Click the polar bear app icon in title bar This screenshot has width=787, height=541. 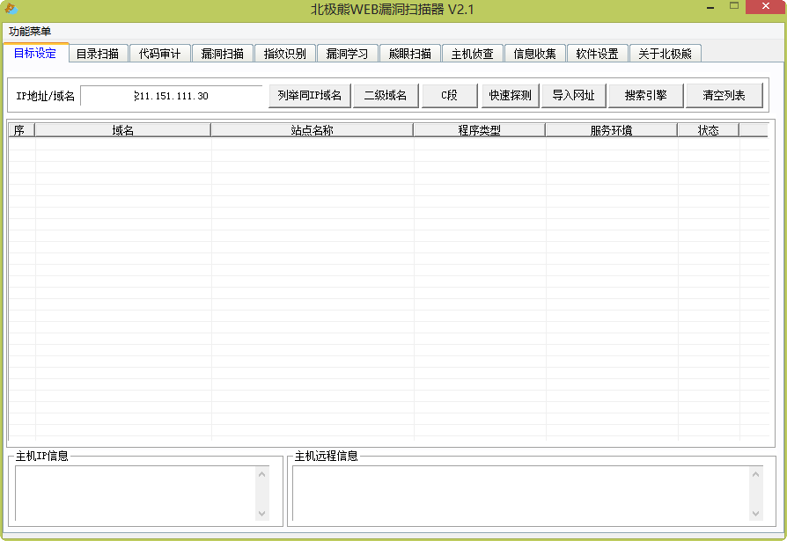pyautogui.click(x=11, y=9)
